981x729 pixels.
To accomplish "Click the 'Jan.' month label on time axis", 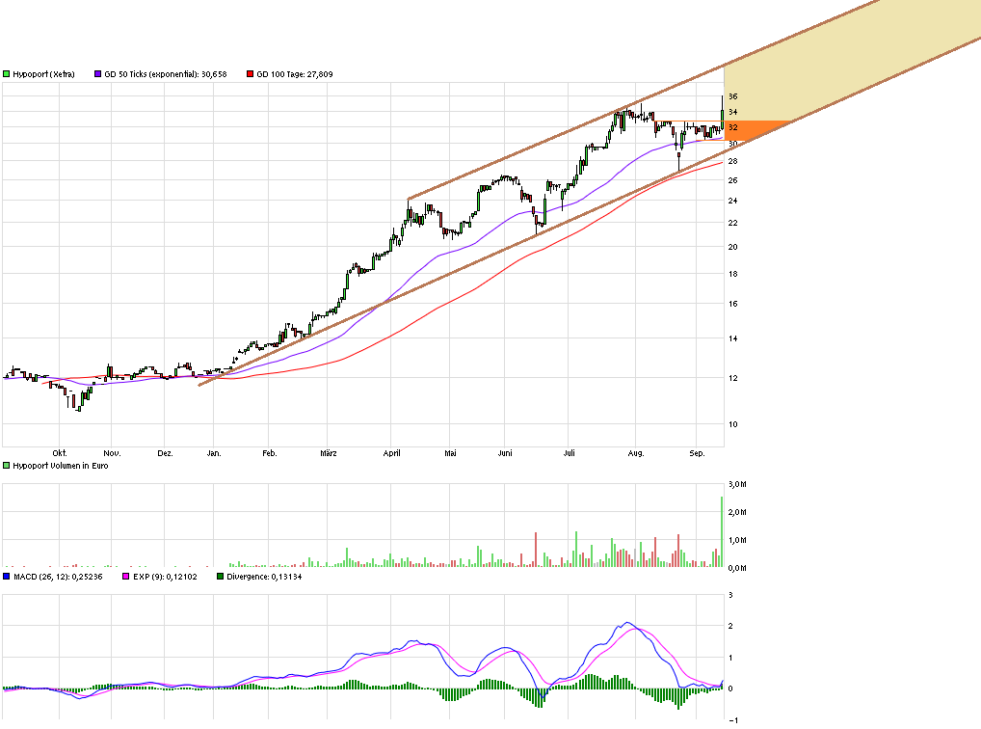I will pos(214,453).
